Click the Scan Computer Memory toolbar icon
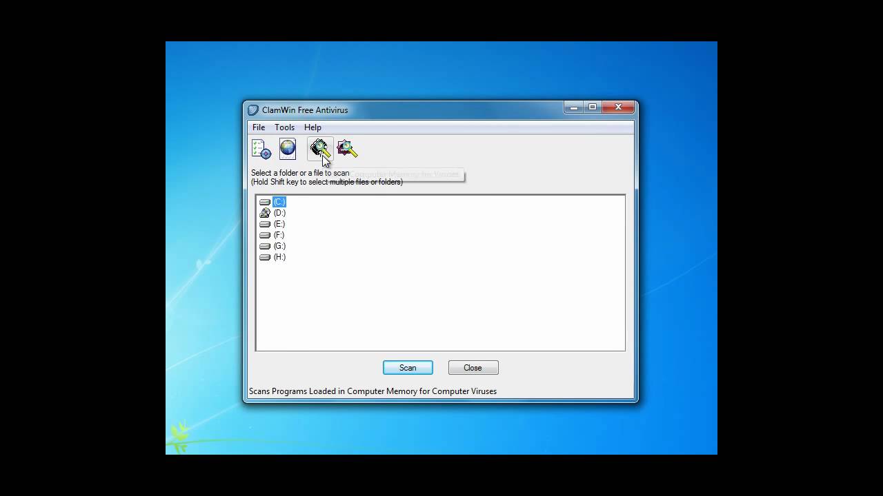 point(320,149)
